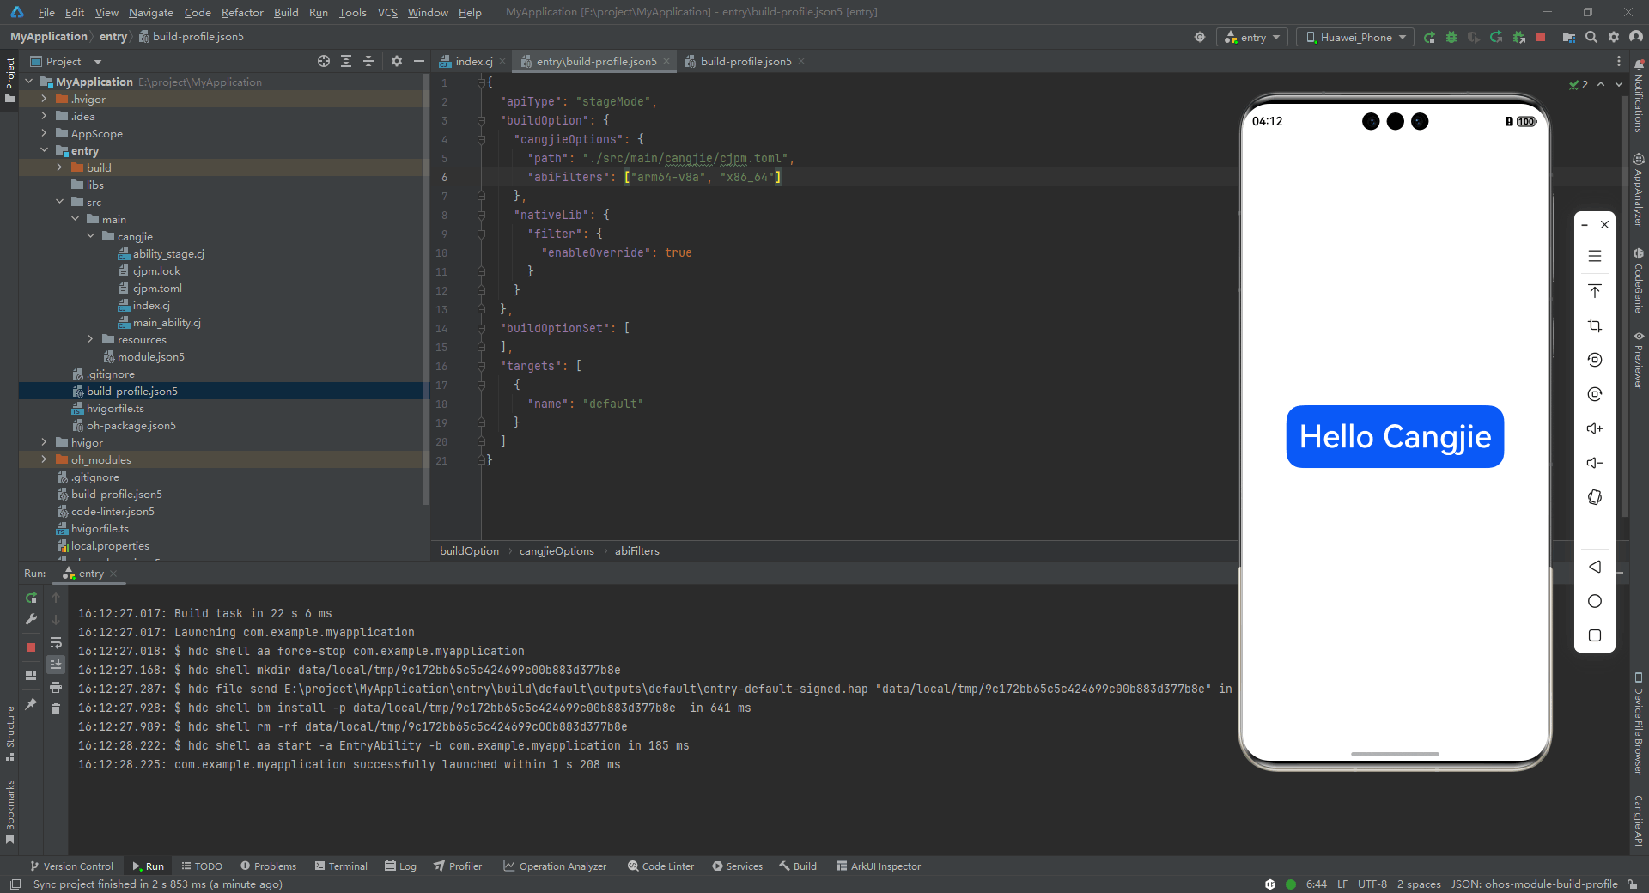Open Project panel options gear
Screen dimensions: 1649x893
(x=397, y=61)
